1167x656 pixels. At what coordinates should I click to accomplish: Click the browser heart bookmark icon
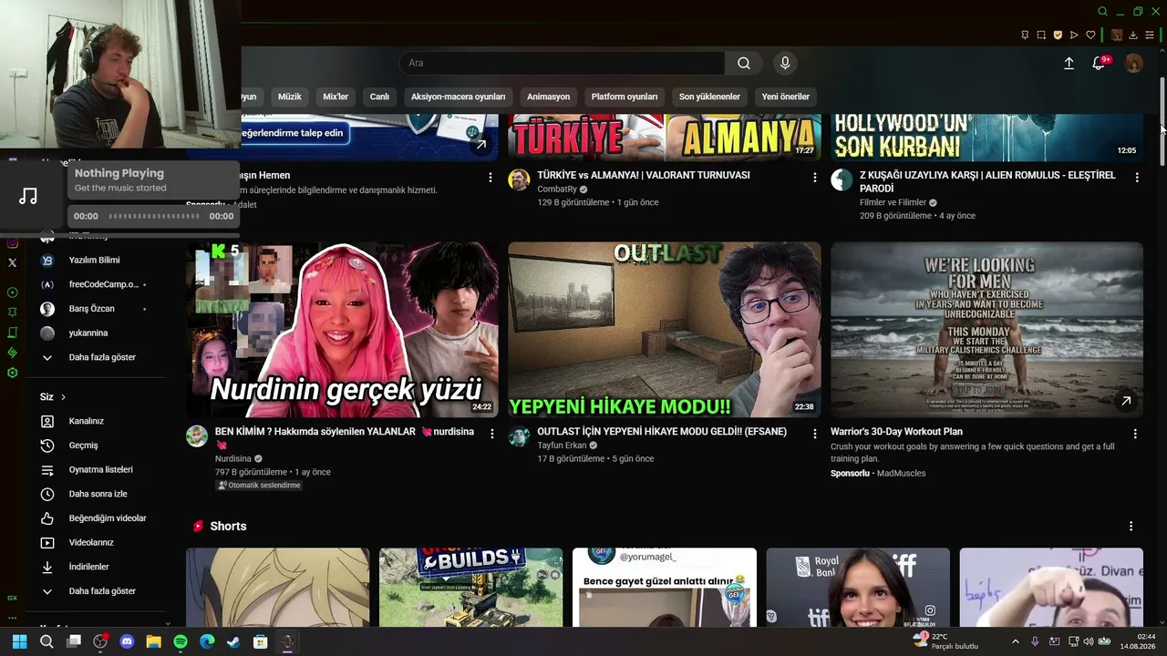click(1090, 36)
